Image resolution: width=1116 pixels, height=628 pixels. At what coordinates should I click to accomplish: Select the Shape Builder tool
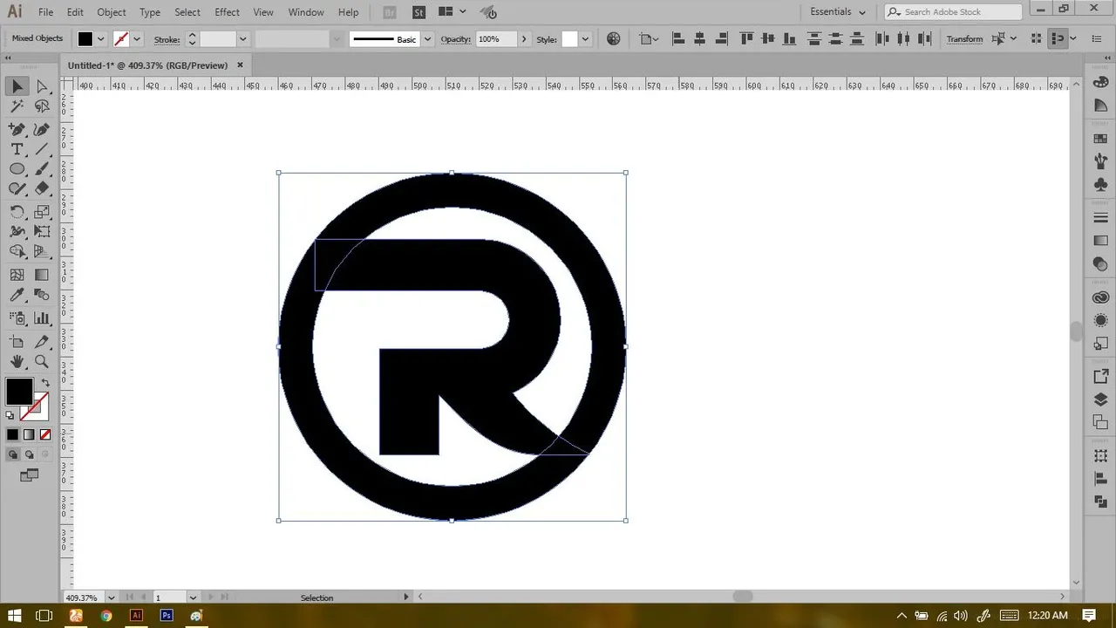pyautogui.click(x=17, y=252)
